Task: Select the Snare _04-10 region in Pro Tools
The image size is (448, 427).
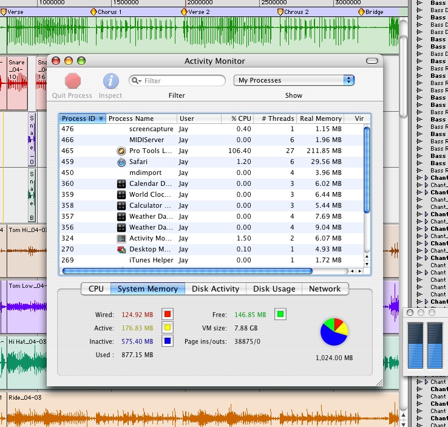Action: pos(17,84)
